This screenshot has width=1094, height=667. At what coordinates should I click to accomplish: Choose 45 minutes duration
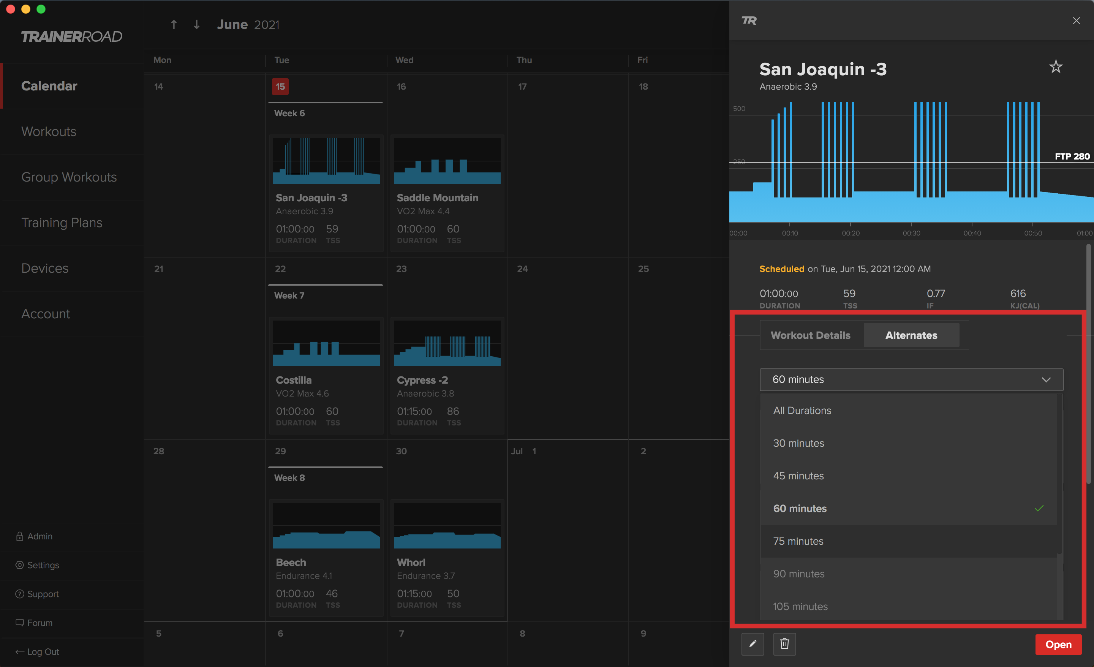click(x=909, y=476)
